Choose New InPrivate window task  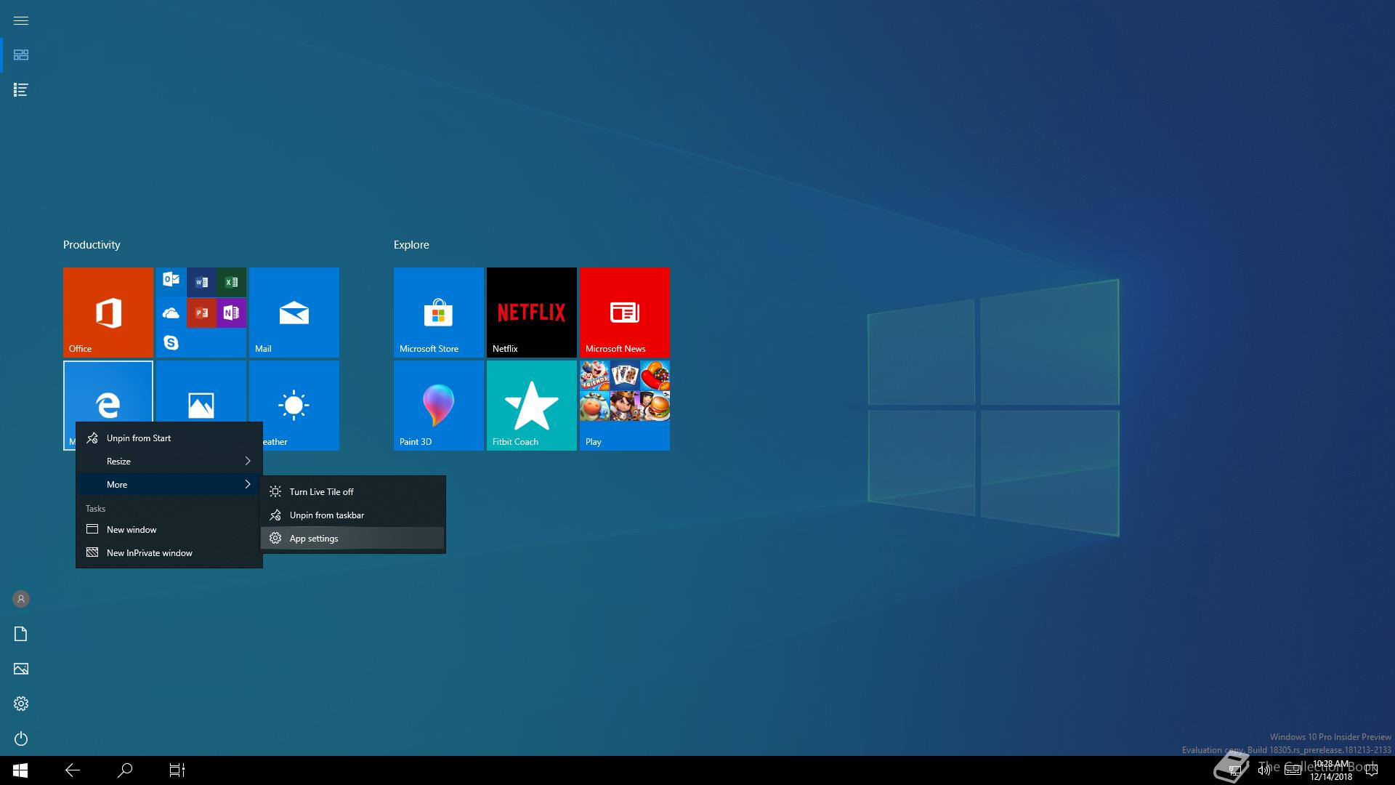tap(169, 552)
